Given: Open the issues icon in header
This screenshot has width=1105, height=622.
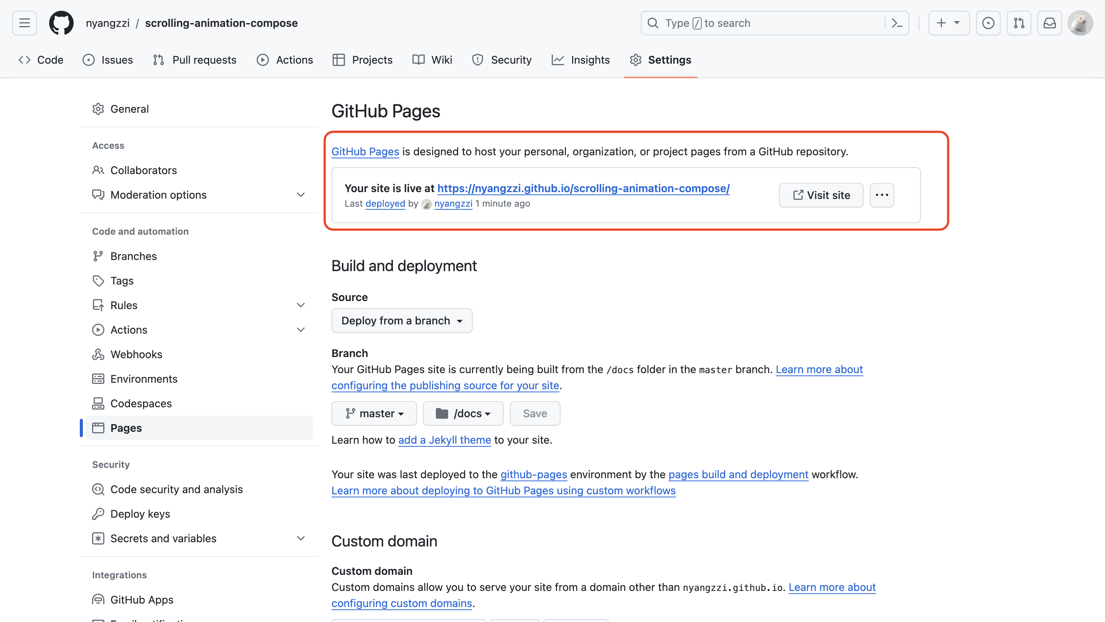Looking at the screenshot, I should coord(988,23).
